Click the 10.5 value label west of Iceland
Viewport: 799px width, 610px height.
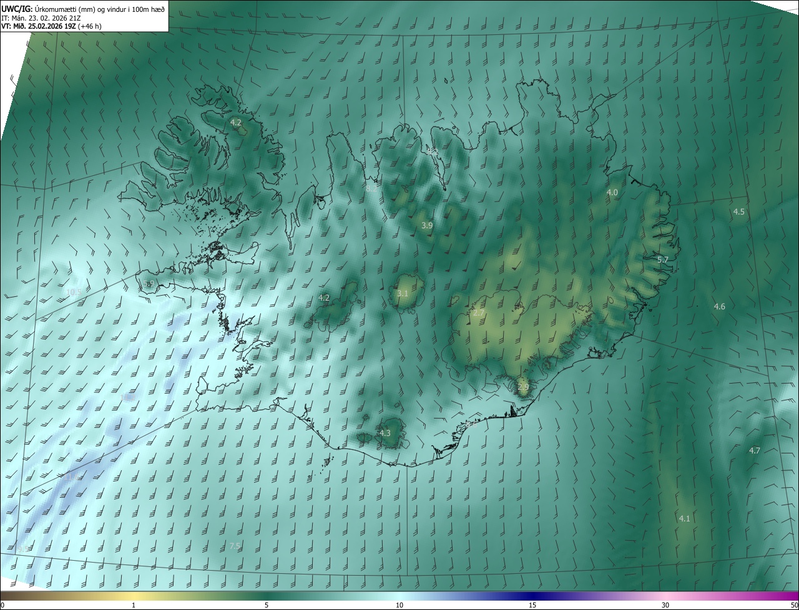pyautogui.click(x=73, y=292)
